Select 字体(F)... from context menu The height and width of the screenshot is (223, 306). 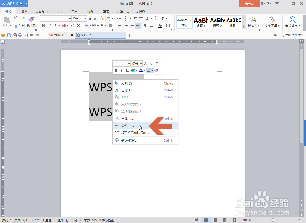tap(145, 119)
